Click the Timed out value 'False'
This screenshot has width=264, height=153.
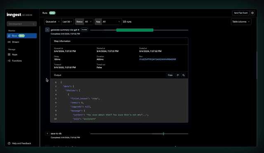click(x=99, y=67)
